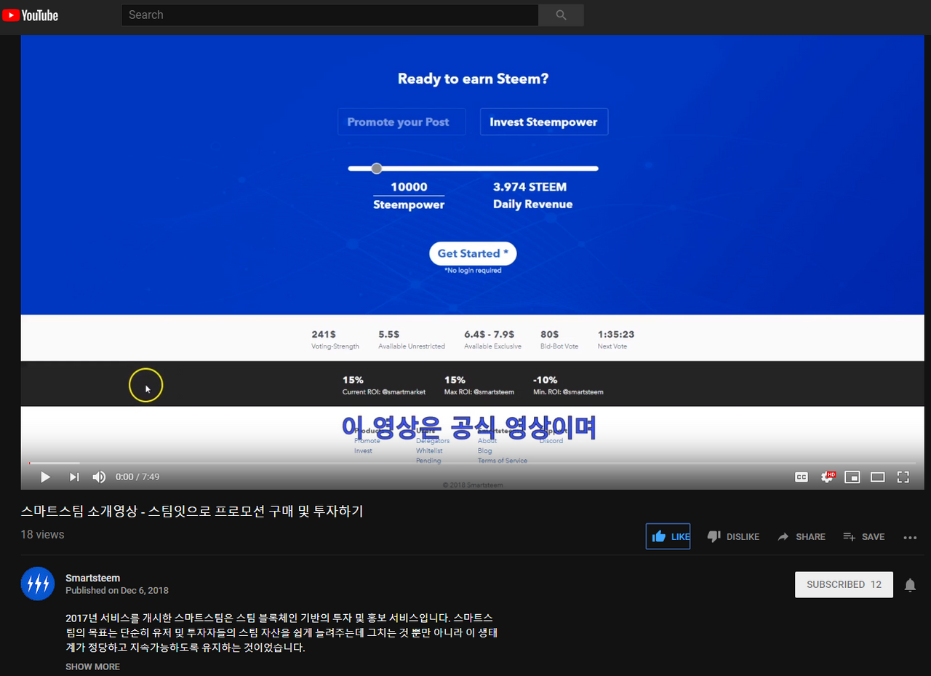Focus the YouTube Search input field
Image resolution: width=931 pixels, height=676 pixels.
[x=329, y=15]
